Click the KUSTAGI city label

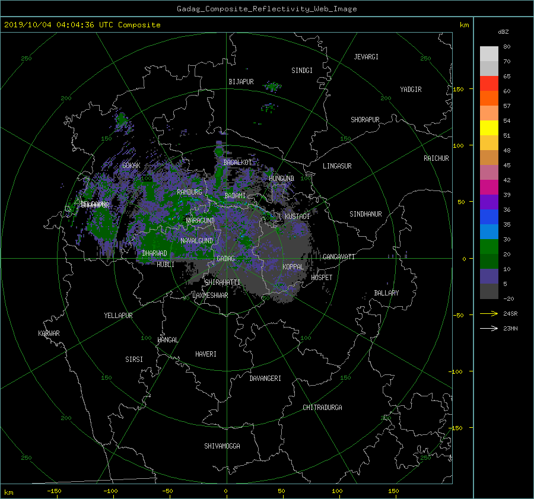click(x=297, y=217)
